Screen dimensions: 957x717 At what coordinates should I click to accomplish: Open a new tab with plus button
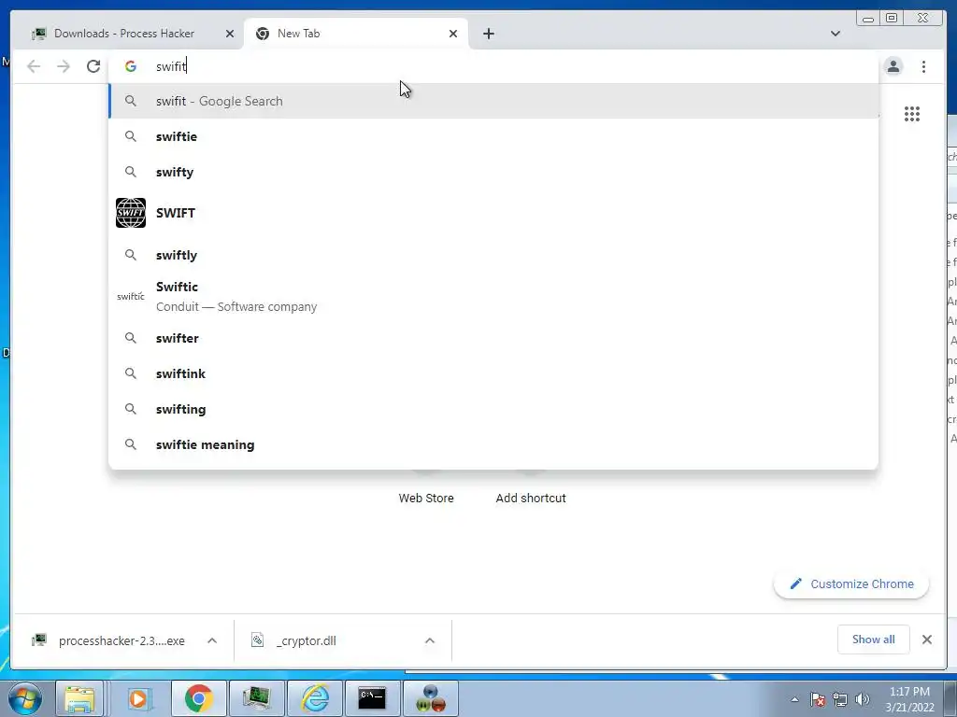(488, 34)
